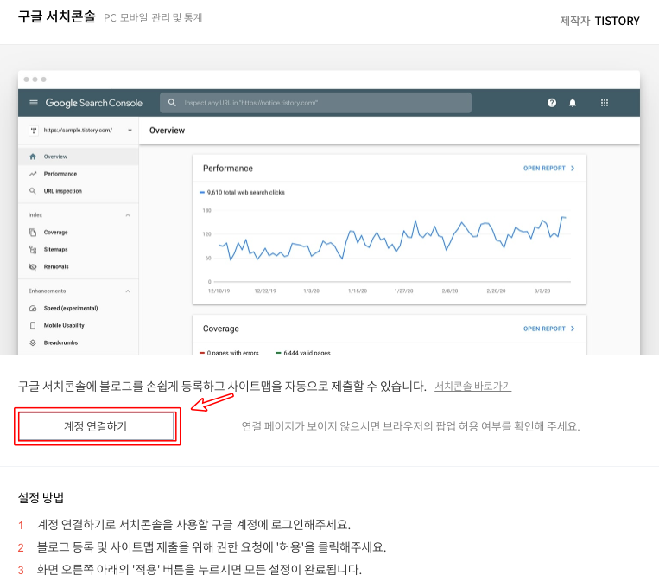Click the Overview home icon
The width and height of the screenshot is (659, 588).
[33, 157]
